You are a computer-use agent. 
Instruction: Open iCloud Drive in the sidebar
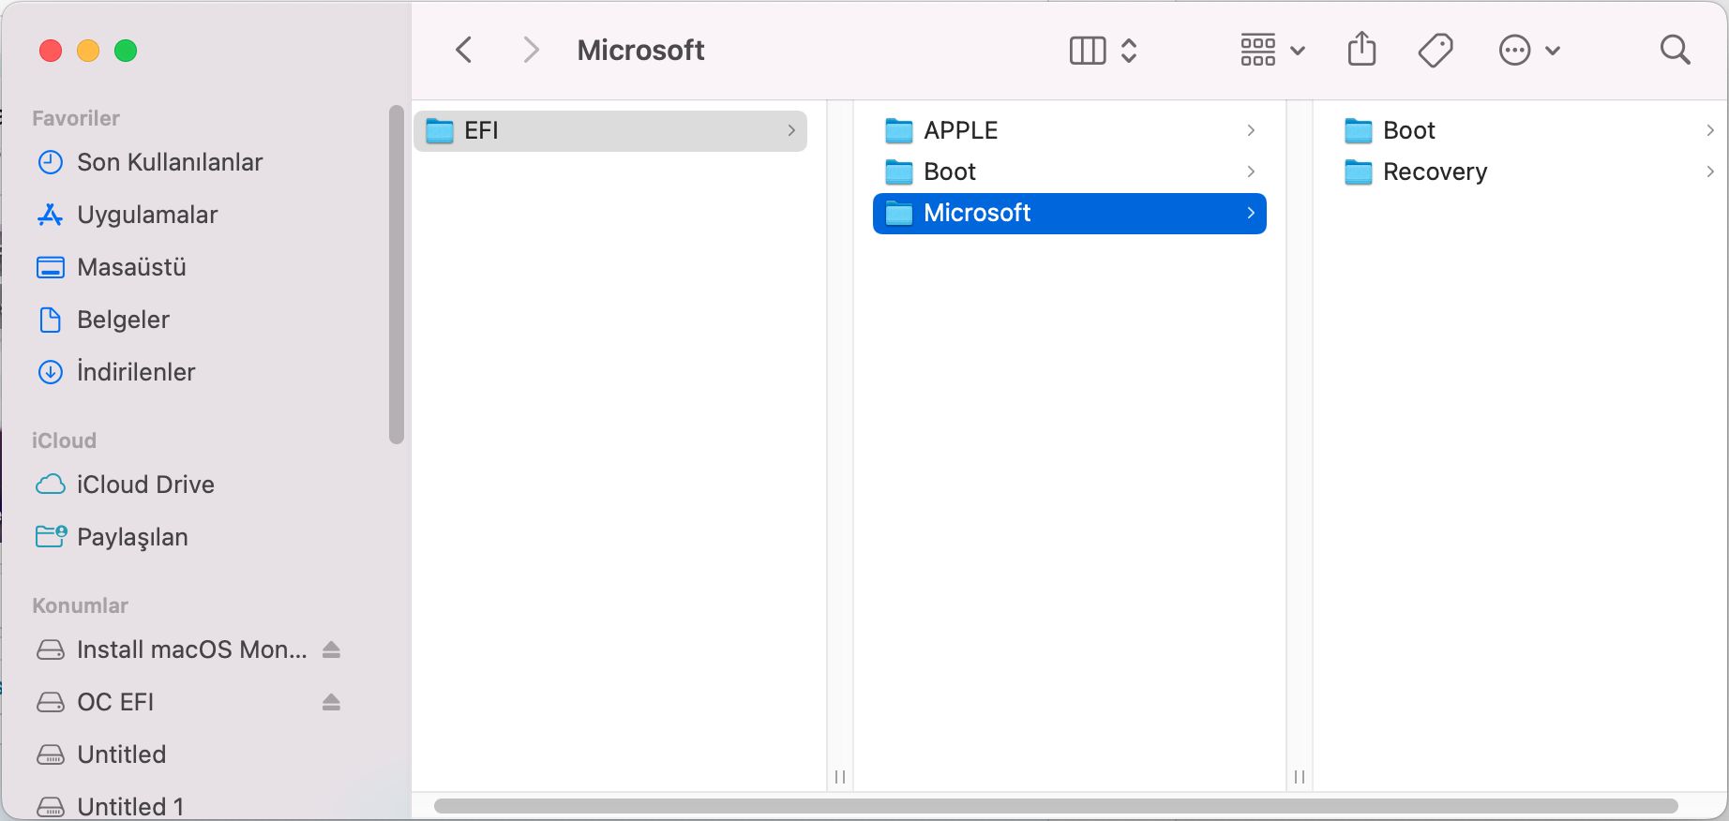(145, 485)
